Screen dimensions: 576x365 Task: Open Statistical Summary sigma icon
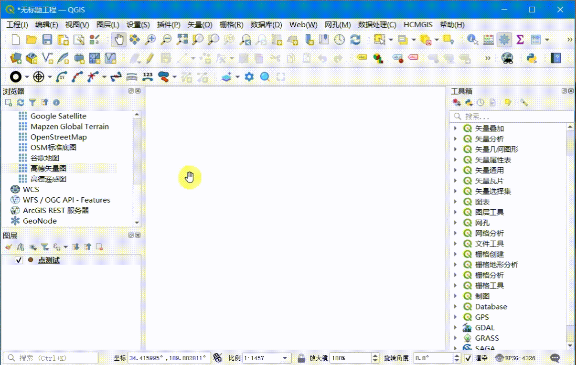coord(520,40)
